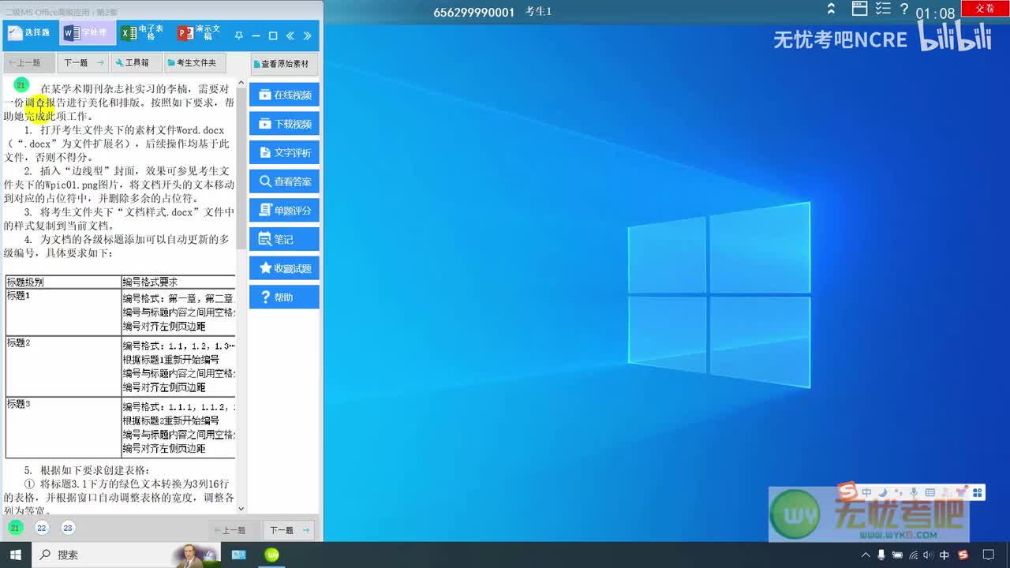Toggle 中 Chinese mode on Sogou IME toolbar
This screenshot has height=568, width=1010.
pyautogui.click(x=866, y=493)
